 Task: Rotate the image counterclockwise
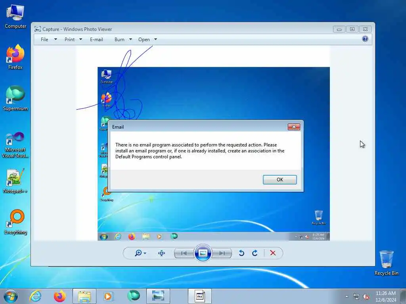pyautogui.click(x=241, y=253)
